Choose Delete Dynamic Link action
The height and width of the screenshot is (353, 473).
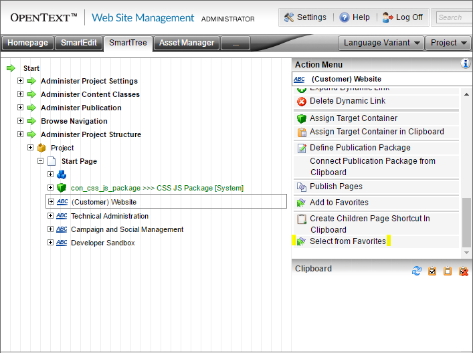376,102
